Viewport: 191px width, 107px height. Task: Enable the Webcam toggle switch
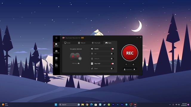pos(112,59)
